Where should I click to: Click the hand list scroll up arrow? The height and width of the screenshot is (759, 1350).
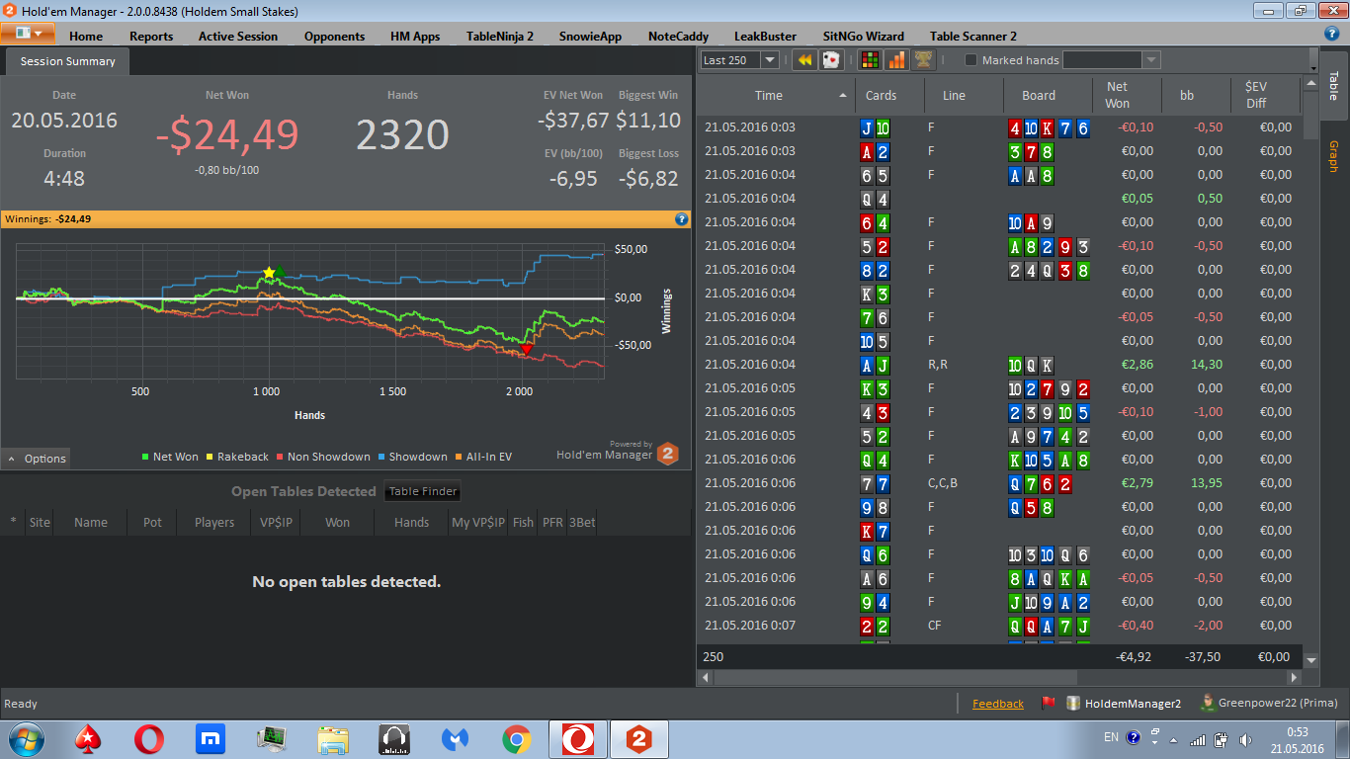click(x=1311, y=84)
